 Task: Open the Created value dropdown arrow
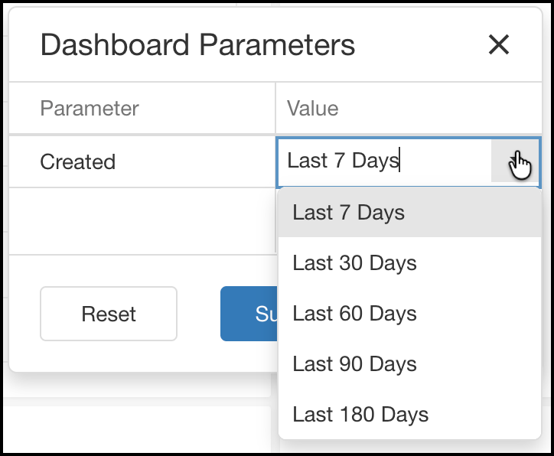tap(515, 161)
